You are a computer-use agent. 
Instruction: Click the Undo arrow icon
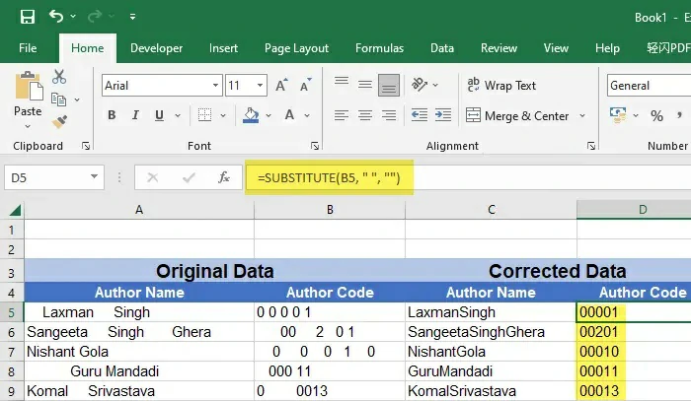click(x=56, y=17)
